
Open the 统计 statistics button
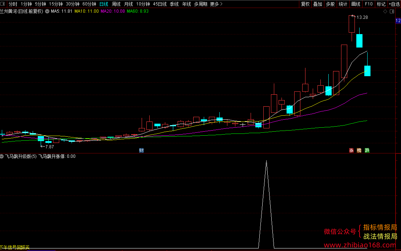(343, 4)
